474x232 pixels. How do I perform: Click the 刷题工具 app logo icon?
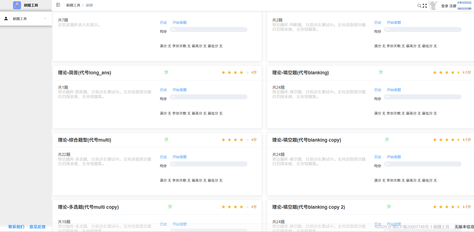17,5
